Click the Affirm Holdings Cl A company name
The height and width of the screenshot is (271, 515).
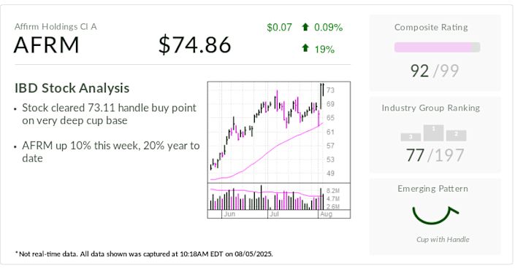56,26
